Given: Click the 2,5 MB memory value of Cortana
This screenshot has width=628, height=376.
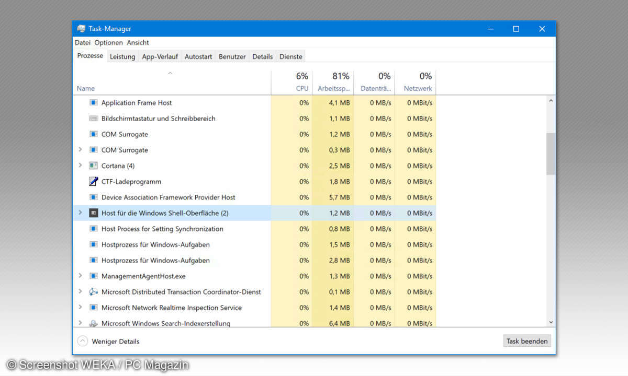Looking at the screenshot, I should 339,166.
